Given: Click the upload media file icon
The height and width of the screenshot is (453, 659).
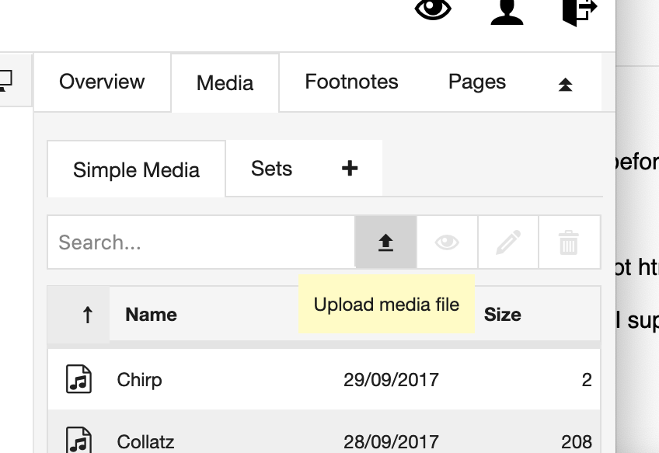Looking at the screenshot, I should [x=385, y=242].
